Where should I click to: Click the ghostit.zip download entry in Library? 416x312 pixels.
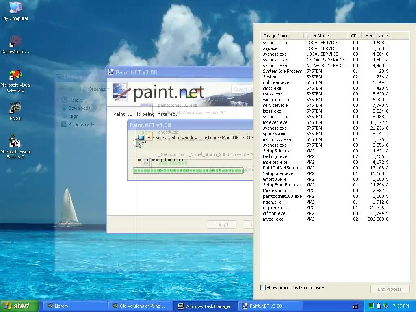195,135
